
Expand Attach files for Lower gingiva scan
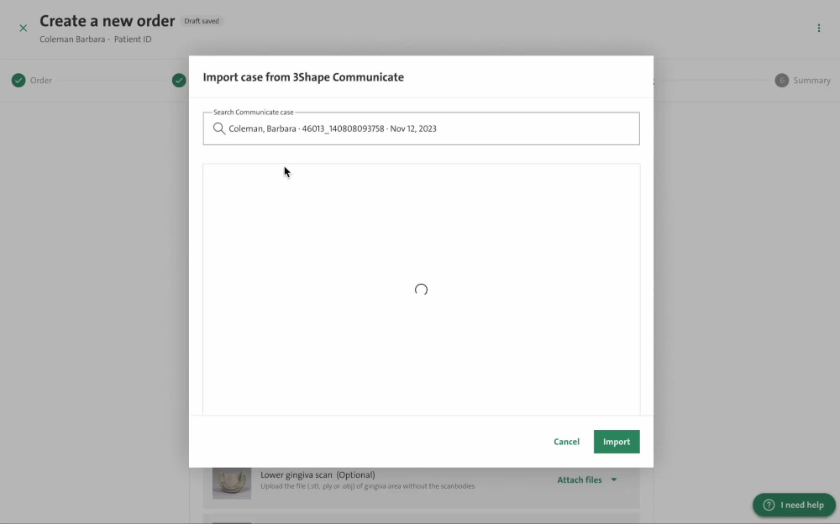point(586,479)
